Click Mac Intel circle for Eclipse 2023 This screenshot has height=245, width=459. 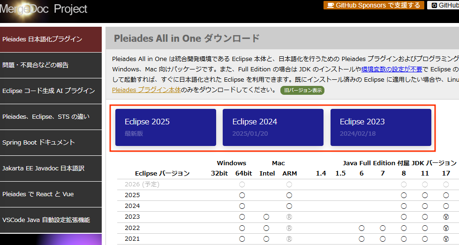click(x=266, y=217)
